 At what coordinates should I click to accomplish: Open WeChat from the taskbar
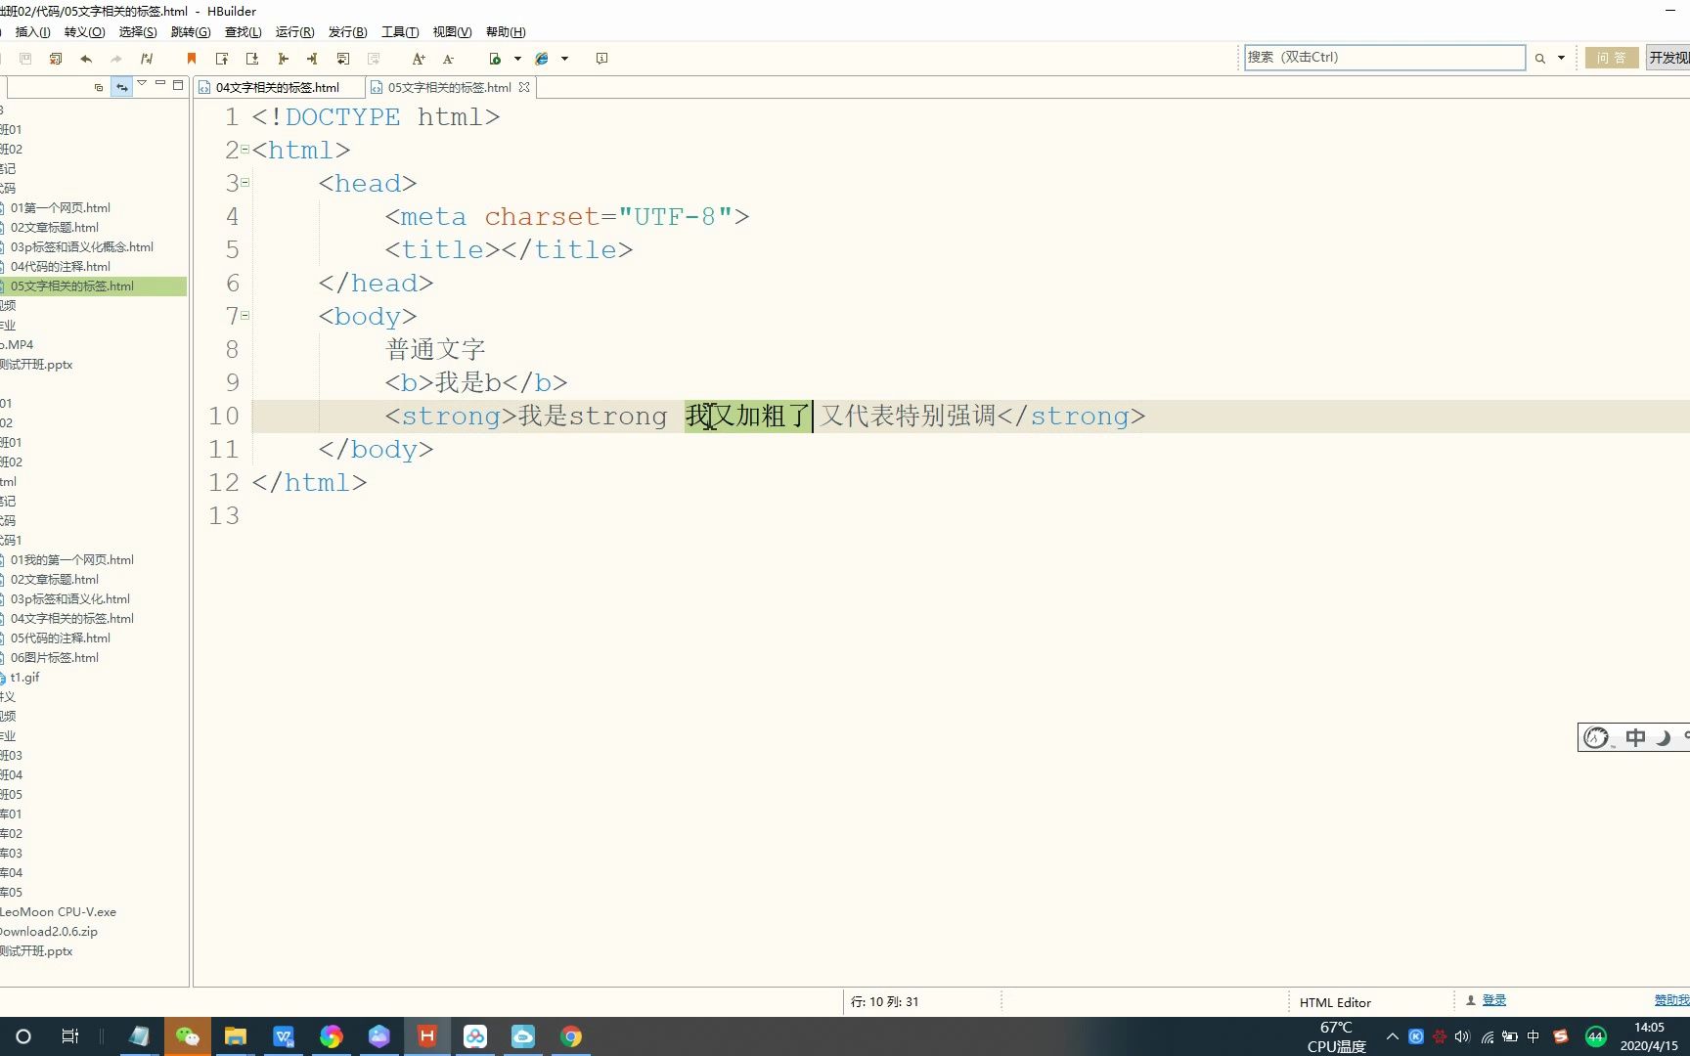pyautogui.click(x=188, y=1036)
